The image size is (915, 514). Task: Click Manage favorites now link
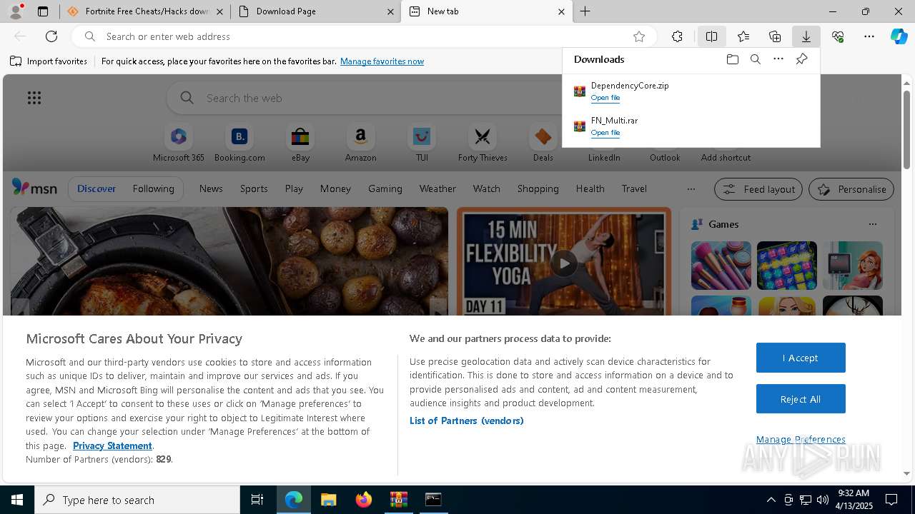click(x=382, y=61)
